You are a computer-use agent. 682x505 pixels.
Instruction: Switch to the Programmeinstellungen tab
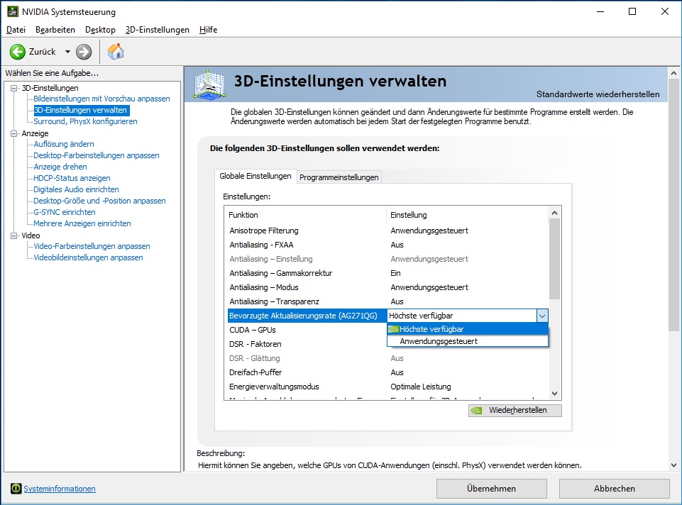point(339,177)
